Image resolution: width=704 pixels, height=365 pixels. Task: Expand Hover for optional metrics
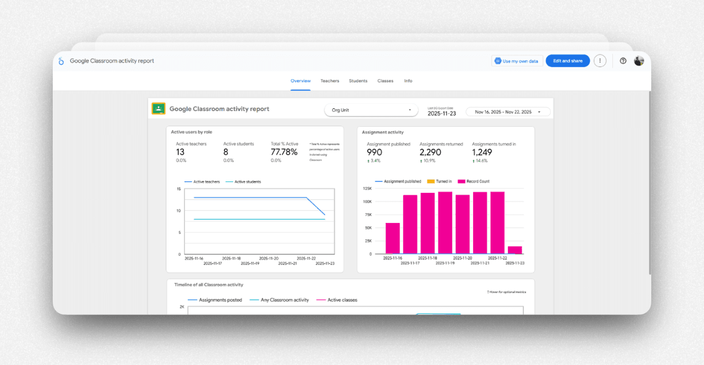[506, 291]
